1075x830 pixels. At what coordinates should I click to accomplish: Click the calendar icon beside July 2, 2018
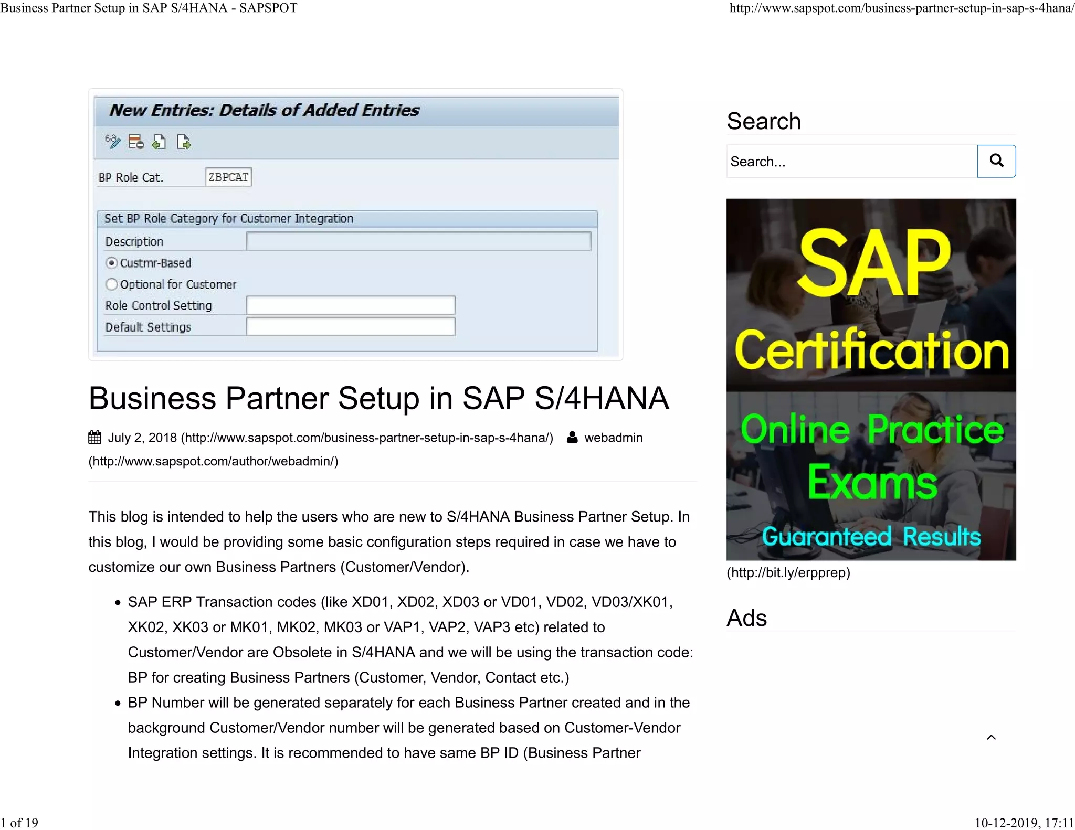pos(95,438)
